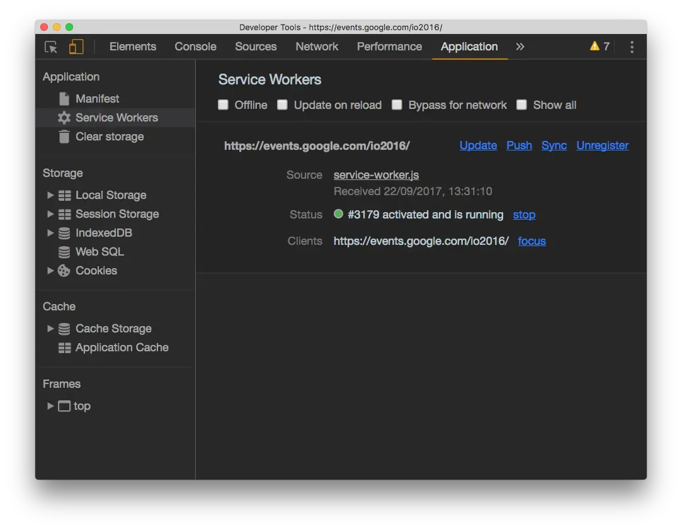
Task: Click stop to halt the worker
Action: (x=524, y=215)
